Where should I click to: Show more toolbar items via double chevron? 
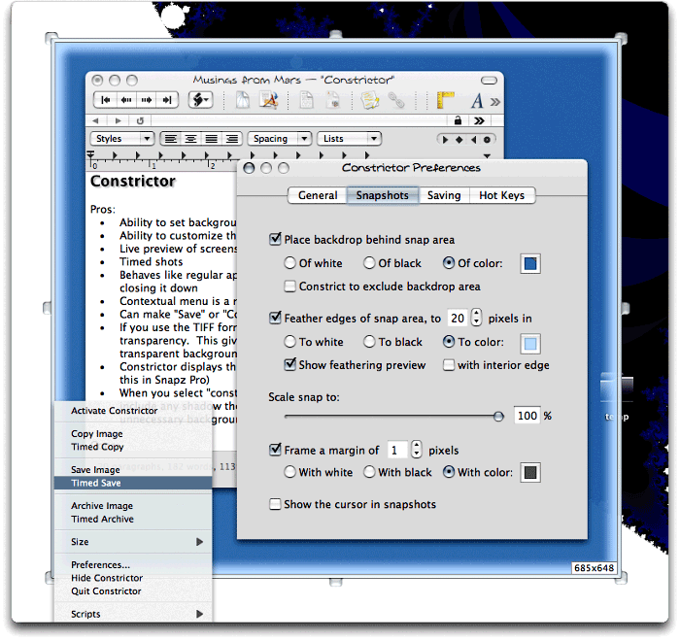coord(494,102)
